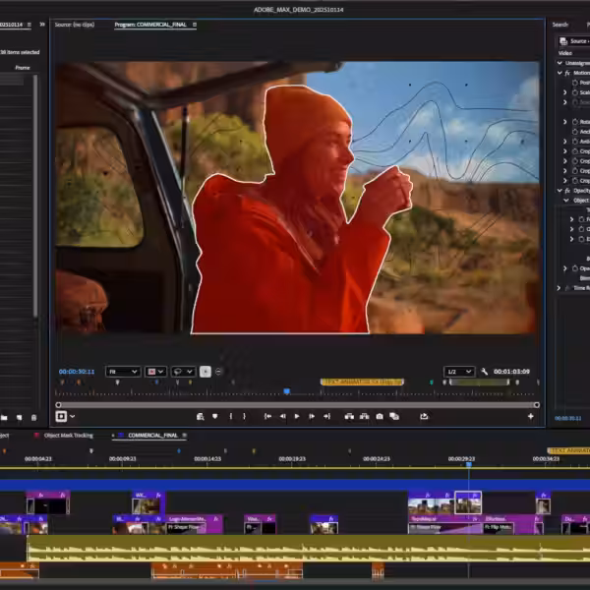590x590 pixels.
Task: Open the button editor plus icon
Action: 531,416
